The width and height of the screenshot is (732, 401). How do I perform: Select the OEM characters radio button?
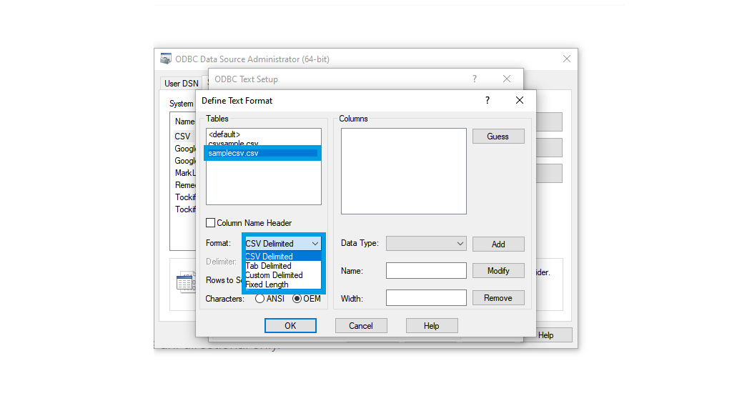pos(297,299)
